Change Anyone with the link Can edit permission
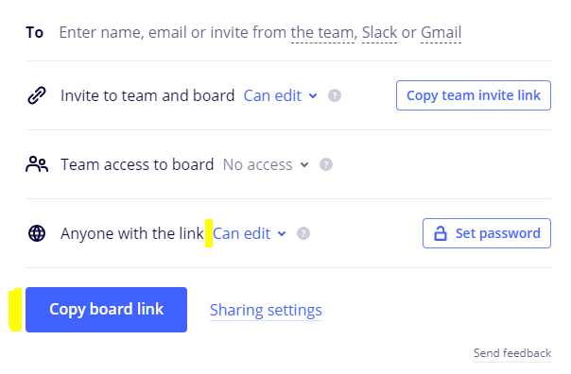The height and width of the screenshot is (374, 571). pyautogui.click(x=250, y=233)
